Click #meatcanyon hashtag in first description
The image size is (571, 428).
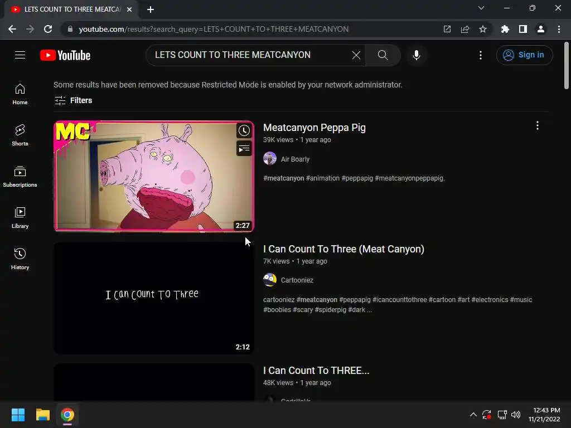coord(284,178)
